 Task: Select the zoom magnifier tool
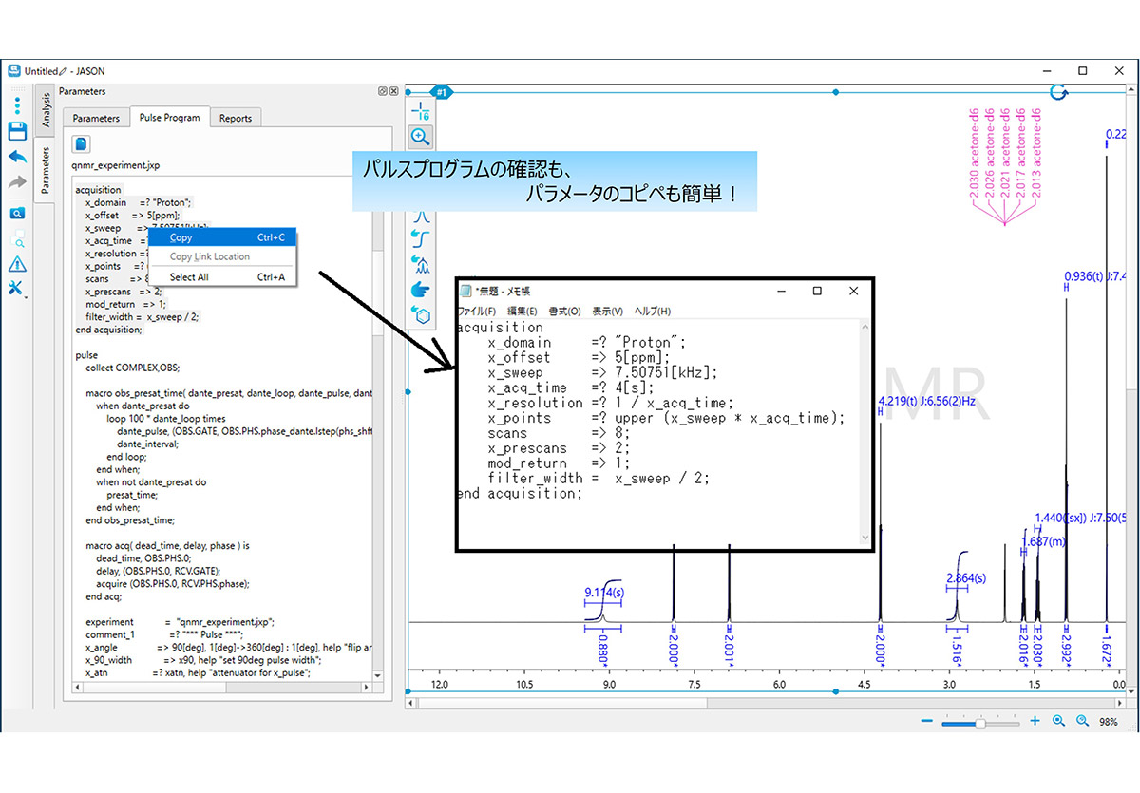[421, 136]
